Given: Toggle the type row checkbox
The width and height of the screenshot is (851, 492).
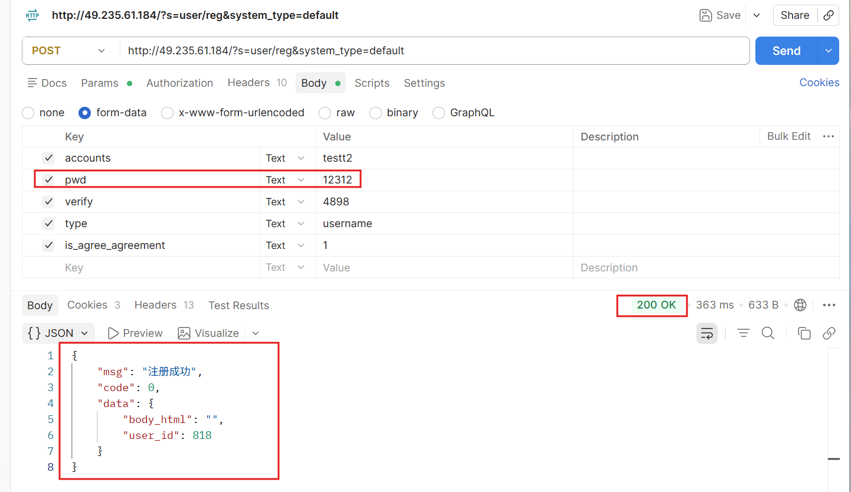Looking at the screenshot, I should coord(48,224).
